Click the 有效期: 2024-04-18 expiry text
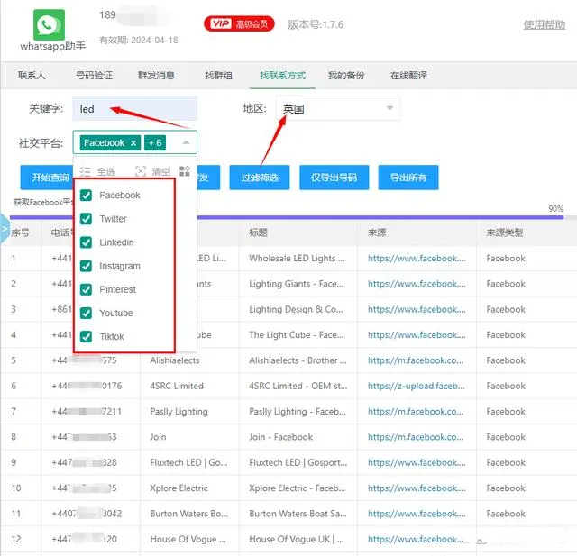The height and width of the screenshot is (556, 577). pos(138,40)
